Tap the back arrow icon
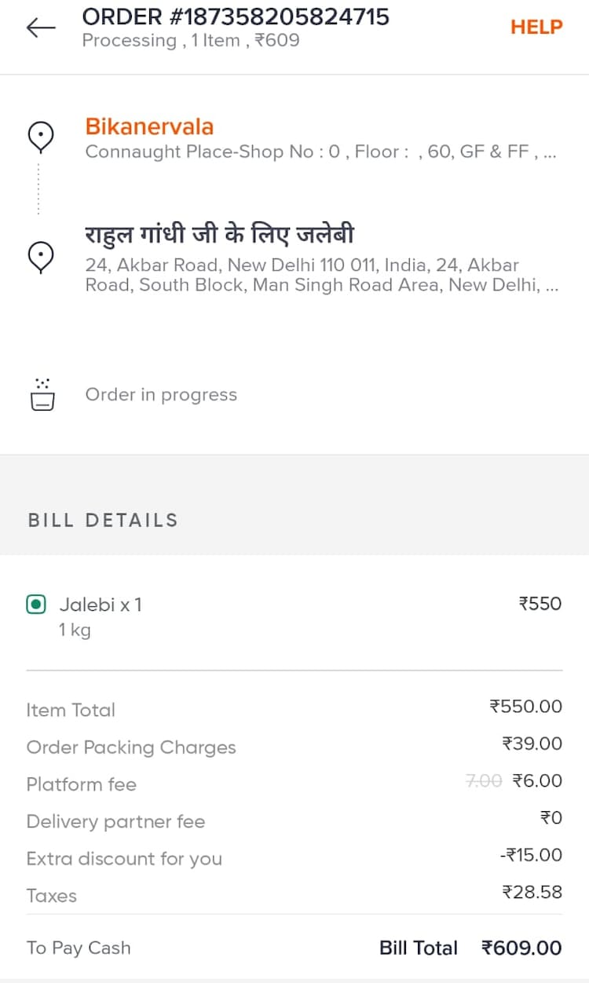589x983 pixels. click(x=41, y=27)
